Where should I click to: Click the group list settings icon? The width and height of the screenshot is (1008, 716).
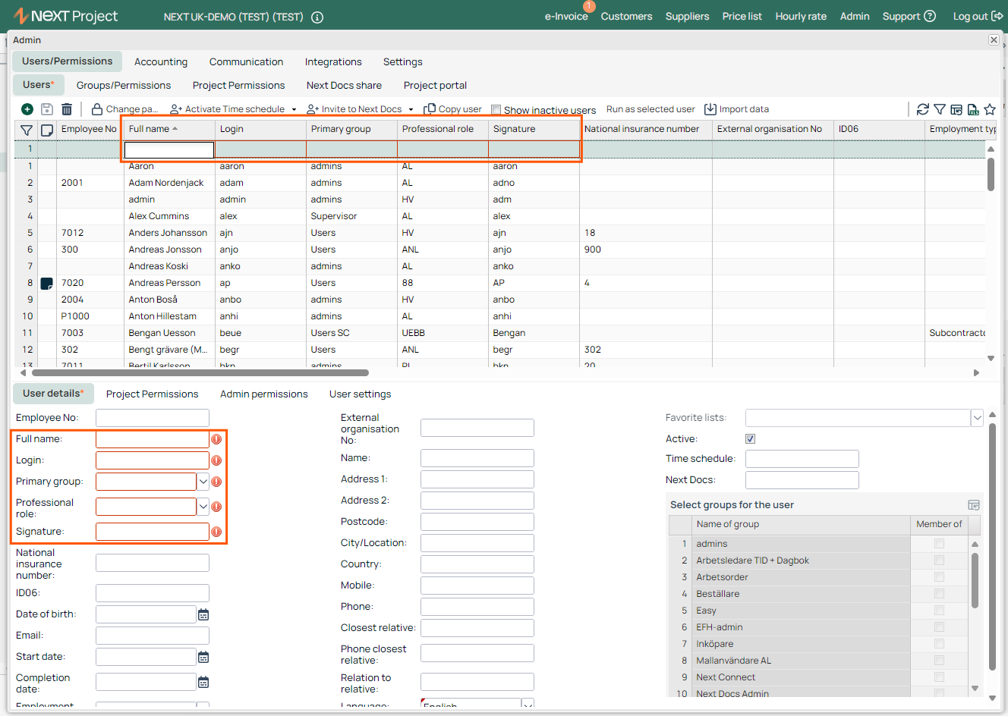974,505
